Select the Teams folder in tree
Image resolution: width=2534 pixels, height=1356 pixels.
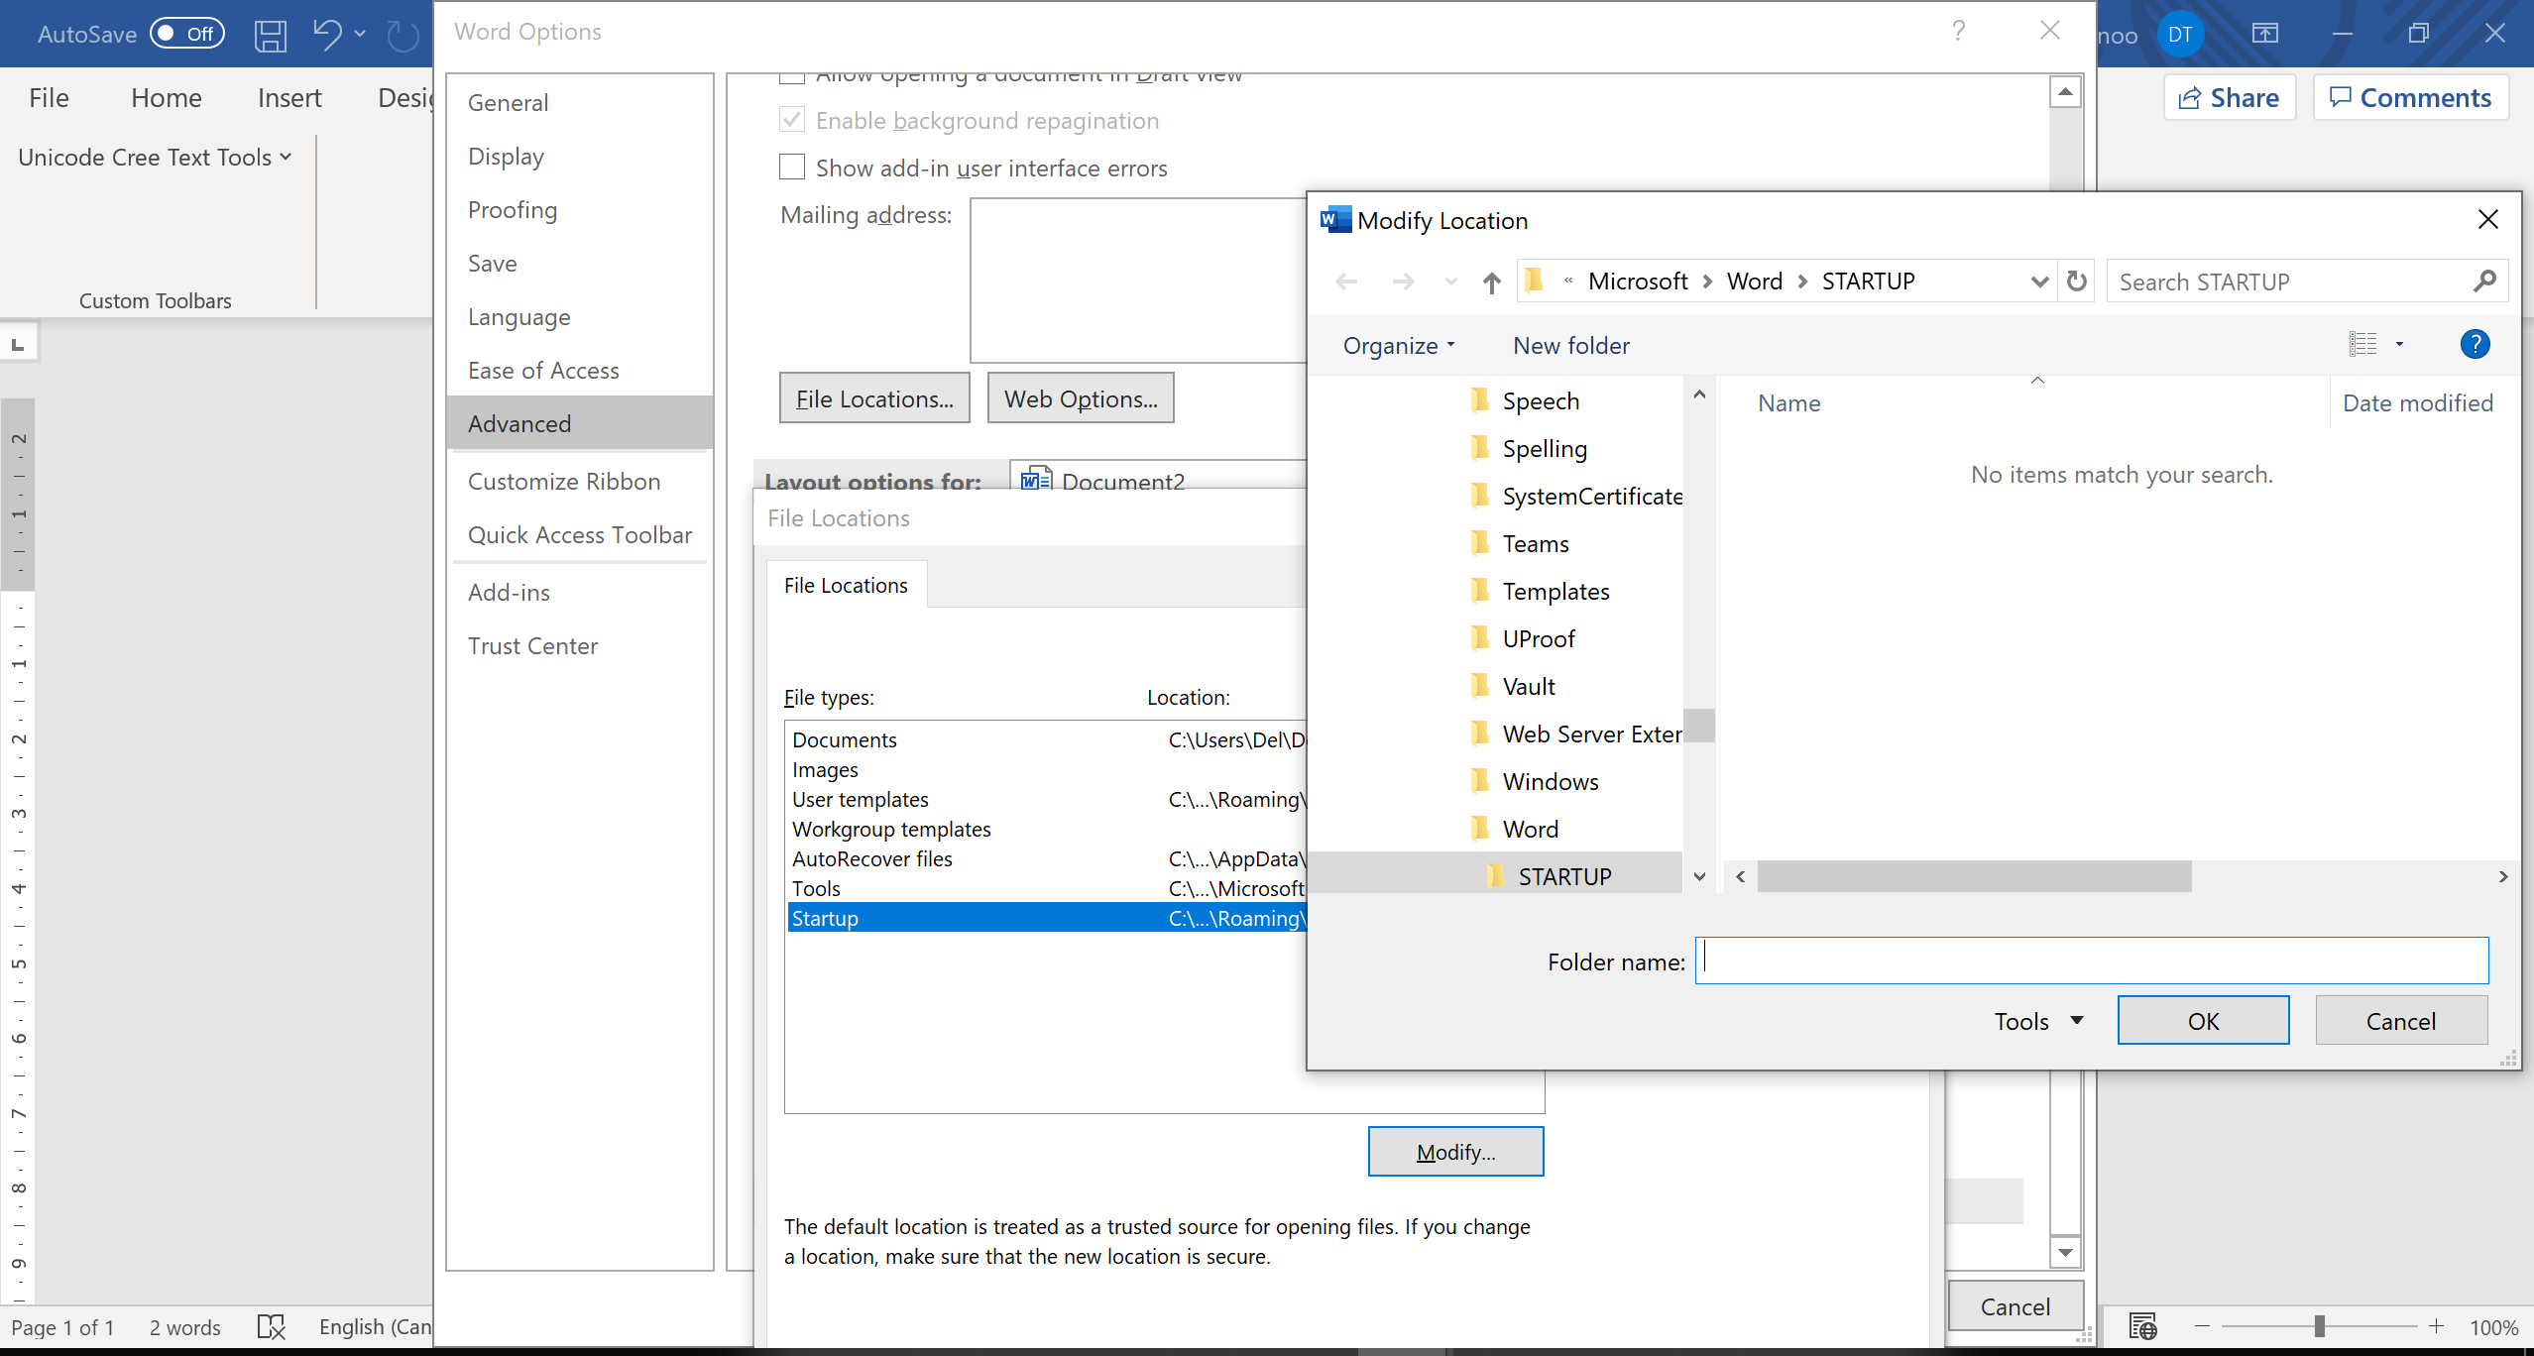click(x=1535, y=544)
